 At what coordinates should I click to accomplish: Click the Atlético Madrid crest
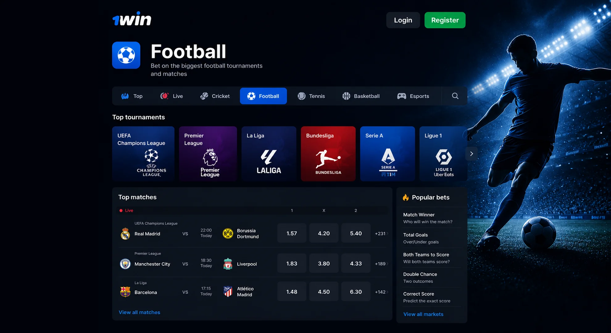click(228, 292)
